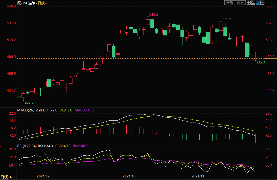Screen dimensions: 277x180
Task: Click the 2021/10 date on time axis
Action: (x=129, y=176)
